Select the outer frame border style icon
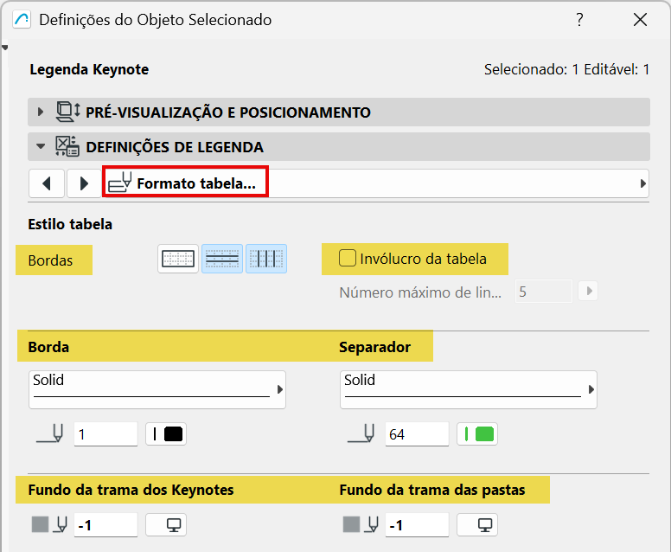Viewport: 671px width, 552px height. (177, 258)
